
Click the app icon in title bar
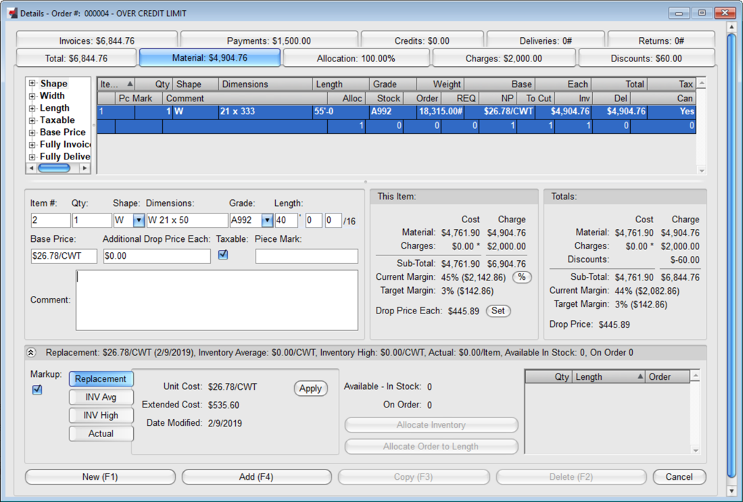(x=11, y=13)
